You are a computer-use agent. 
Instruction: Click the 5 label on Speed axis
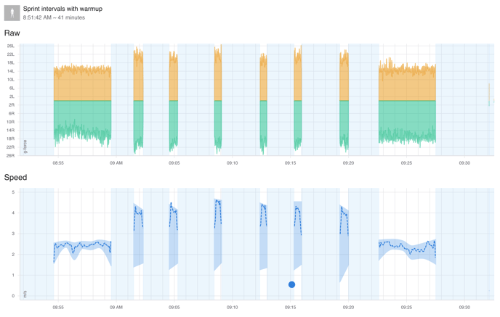[x=13, y=192]
